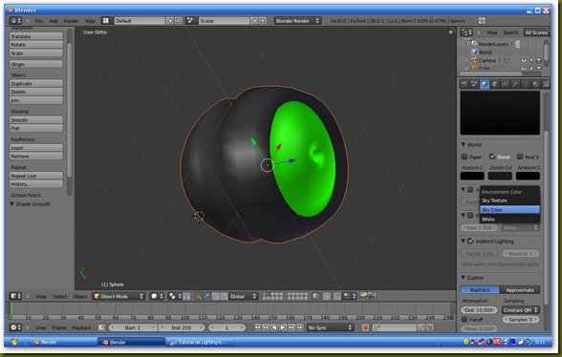562x357 pixels.
Task: Select the translate manipulator arrow icon
Action: 206,296
